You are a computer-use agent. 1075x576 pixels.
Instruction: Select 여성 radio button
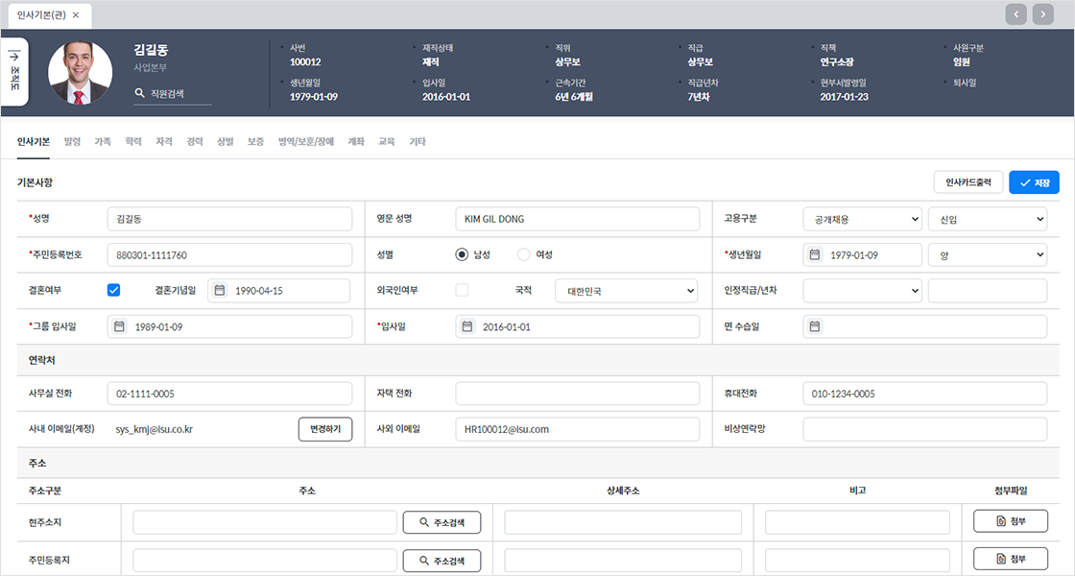pyautogui.click(x=524, y=254)
